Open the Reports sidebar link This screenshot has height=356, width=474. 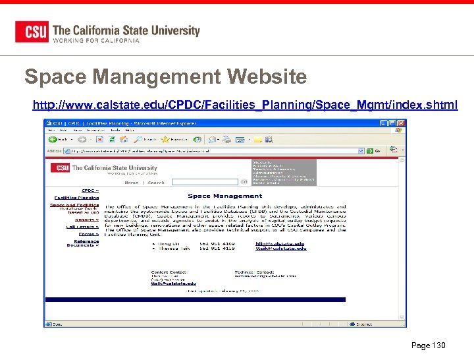pos(87,220)
